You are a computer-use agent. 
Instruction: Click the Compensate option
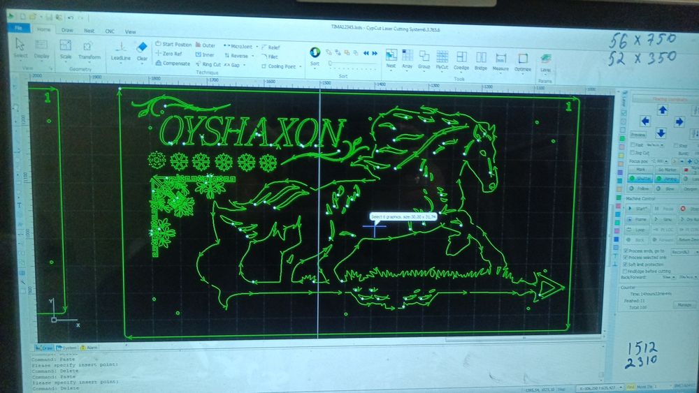tap(173, 64)
